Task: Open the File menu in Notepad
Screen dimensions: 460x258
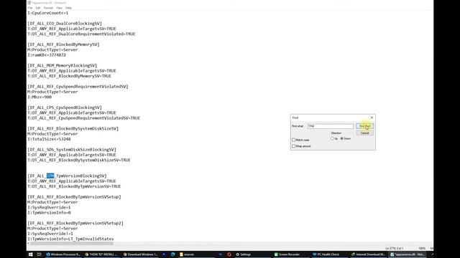Action: pos(30,8)
